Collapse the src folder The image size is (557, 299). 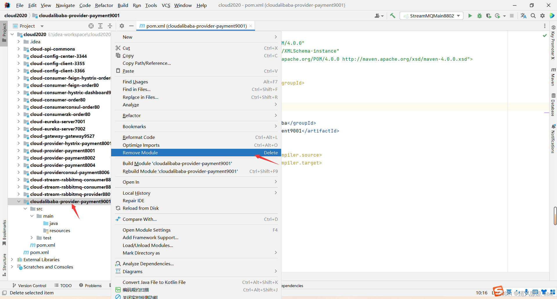(x=25, y=209)
